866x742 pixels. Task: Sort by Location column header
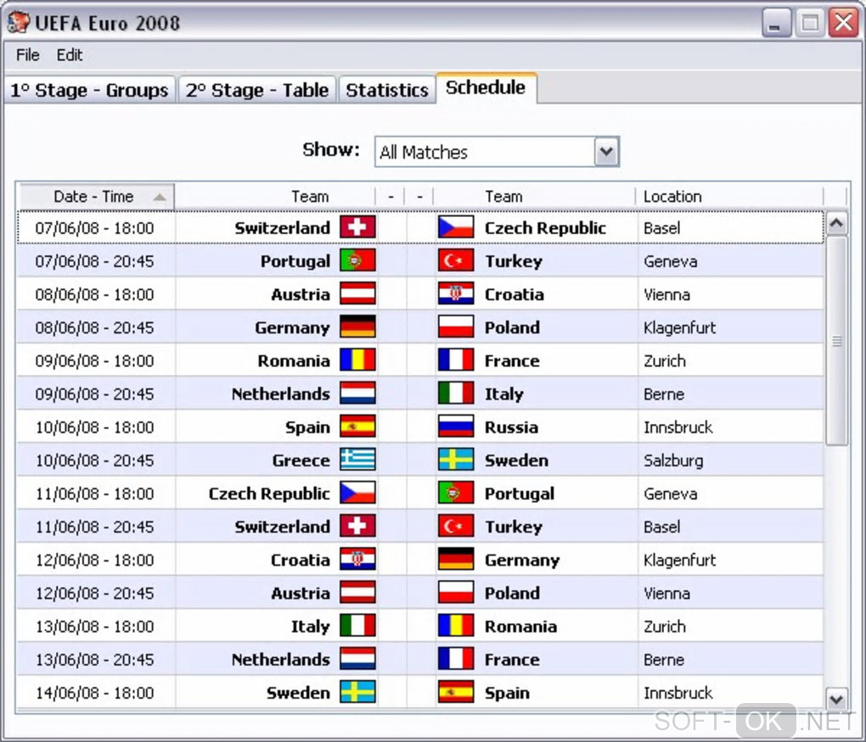click(x=729, y=197)
